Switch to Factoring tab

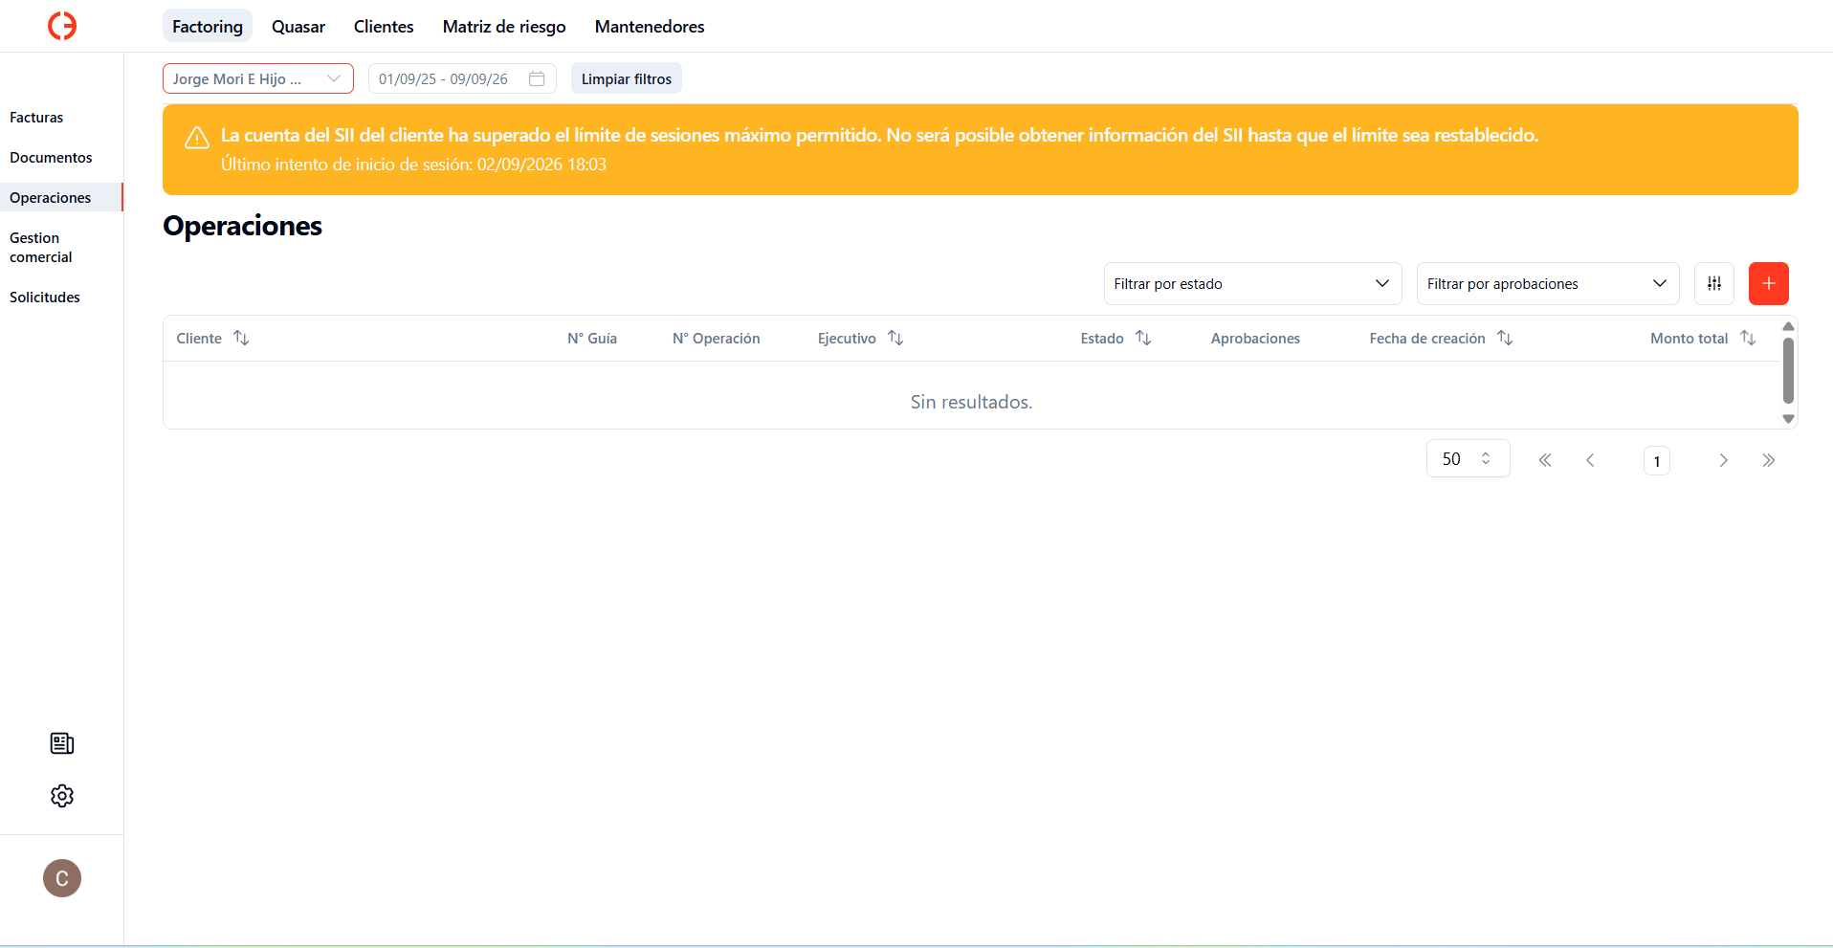(208, 26)
